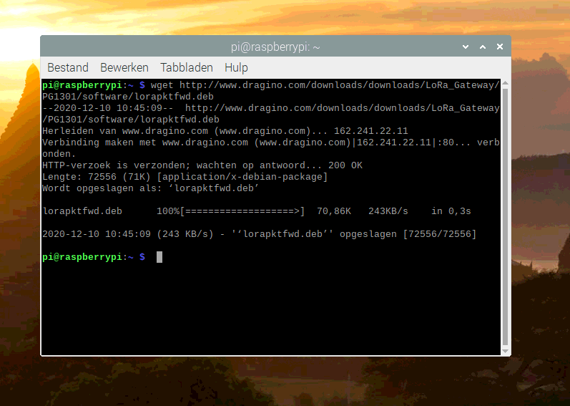Click the first green 'pi@raspberrypi' prompt

pyautogui.click(x=82, y=85)
